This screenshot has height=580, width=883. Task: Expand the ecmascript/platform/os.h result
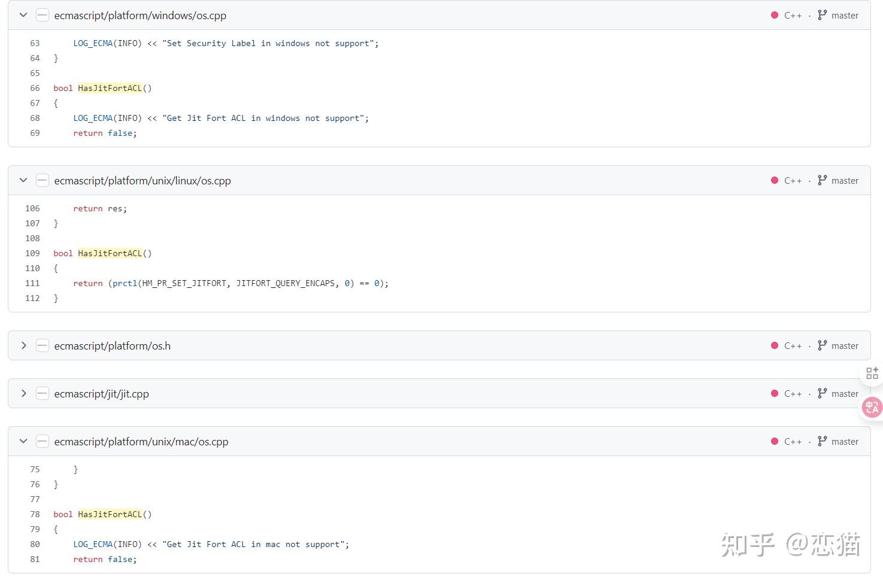coord(23,345)
